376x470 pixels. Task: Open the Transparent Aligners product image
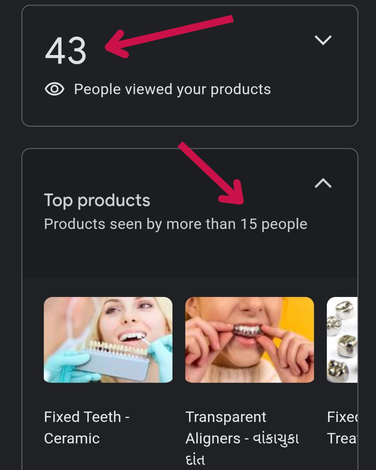click(249, 339)
